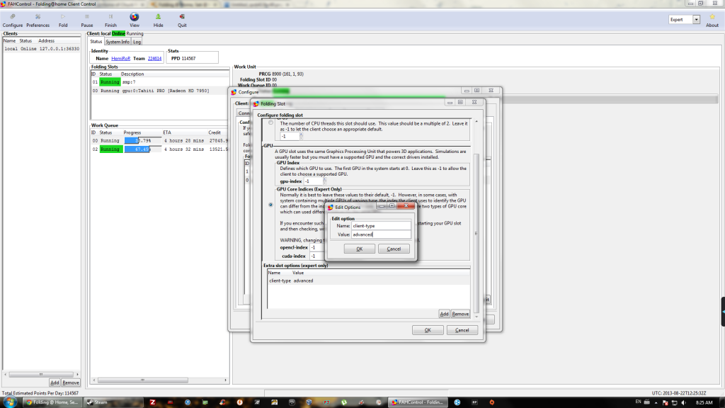Click the Value field in Edit Options
725x408 pixels.
click(x=381, y=234)
